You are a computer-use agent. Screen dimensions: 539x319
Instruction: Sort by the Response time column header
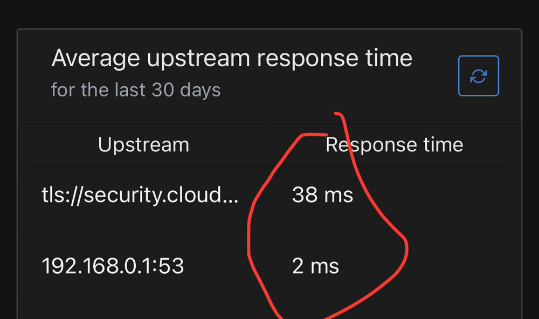click(x=395, y=145)
